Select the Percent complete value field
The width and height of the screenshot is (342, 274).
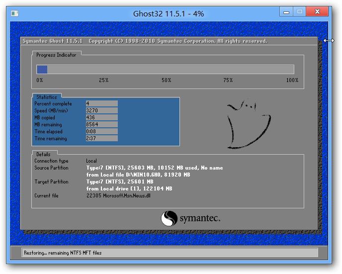point(101,104)
